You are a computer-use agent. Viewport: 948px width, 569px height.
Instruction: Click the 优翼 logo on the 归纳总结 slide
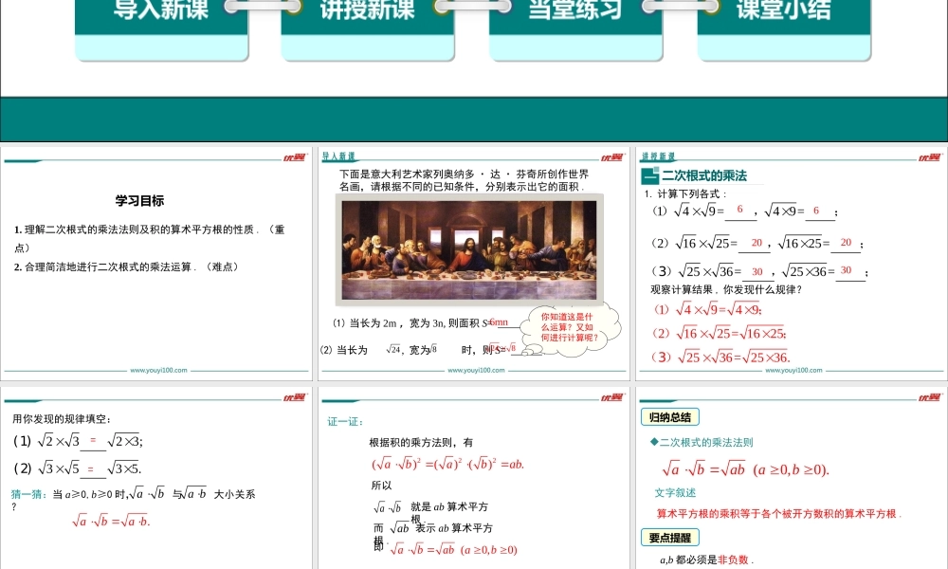930,398
